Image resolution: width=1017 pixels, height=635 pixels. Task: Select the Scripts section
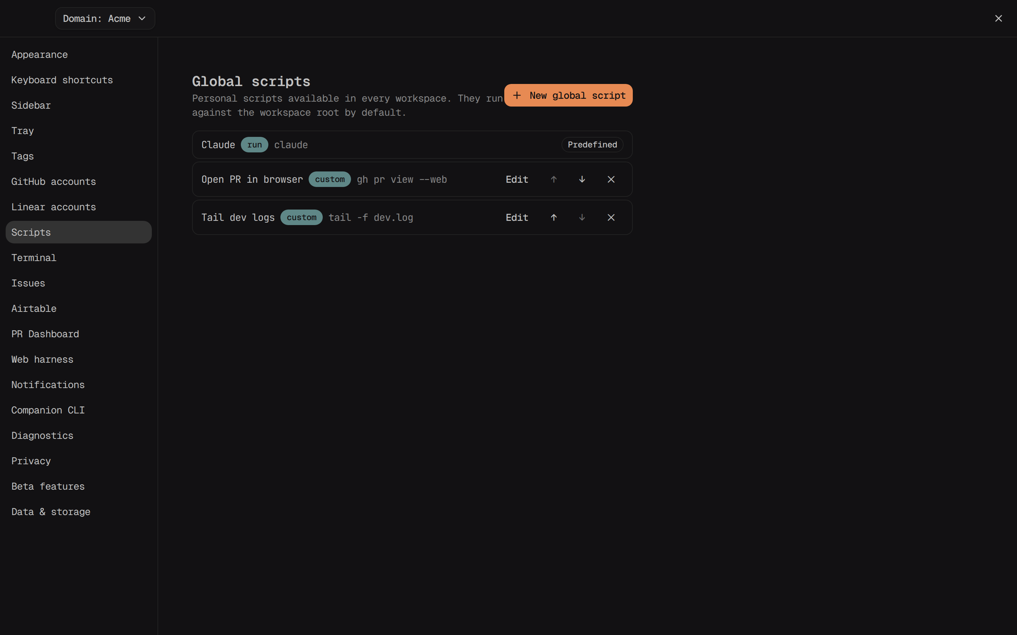tap(79, 232)
